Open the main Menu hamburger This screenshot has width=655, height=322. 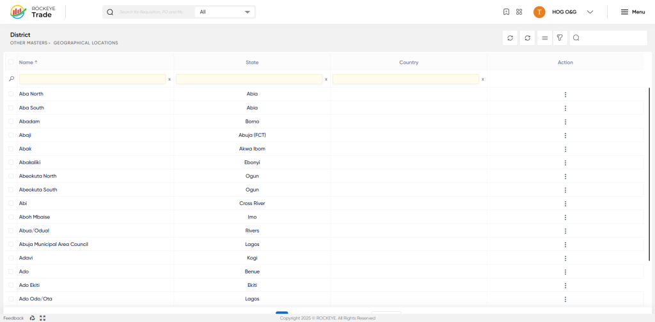pyautogui.click(x=633, y=12)
